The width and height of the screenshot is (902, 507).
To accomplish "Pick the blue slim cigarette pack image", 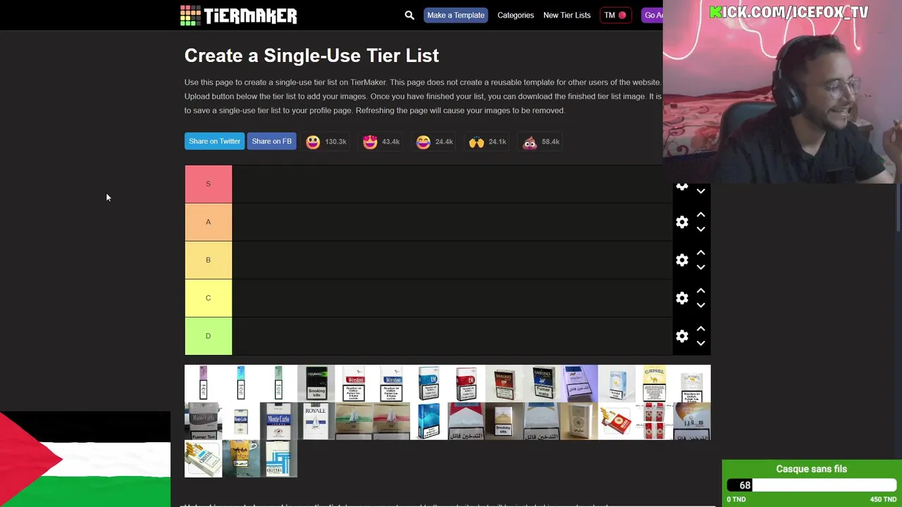I will pos(241,383).
